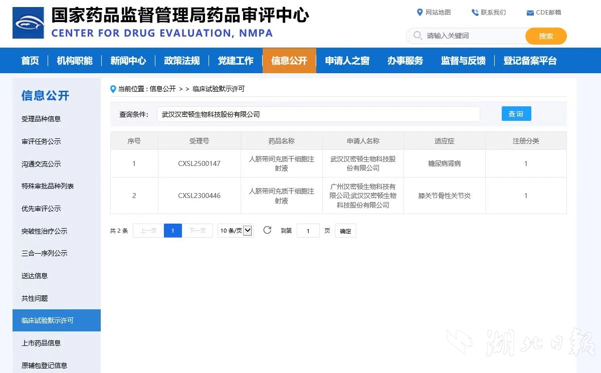Open the 新闻中心 navigation tab
The image size is (601, 373).
coord(128,61)
